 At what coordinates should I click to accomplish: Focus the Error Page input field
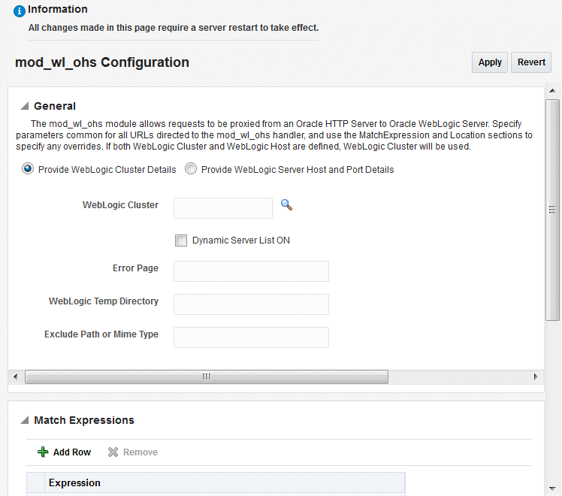click(x=251, y=271)
